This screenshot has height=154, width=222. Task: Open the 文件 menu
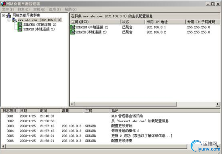pos(8,9)
